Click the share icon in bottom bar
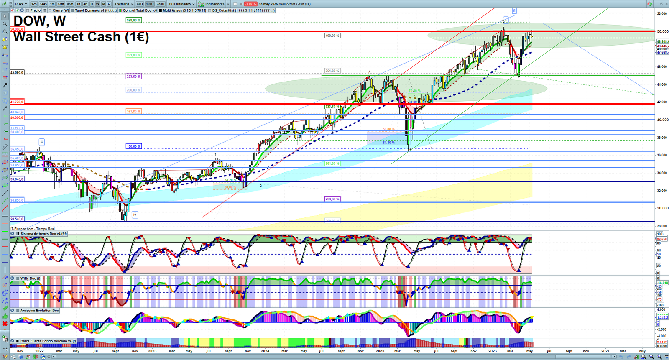This screenshot has height=360, width=669. (x=13, y=357)
